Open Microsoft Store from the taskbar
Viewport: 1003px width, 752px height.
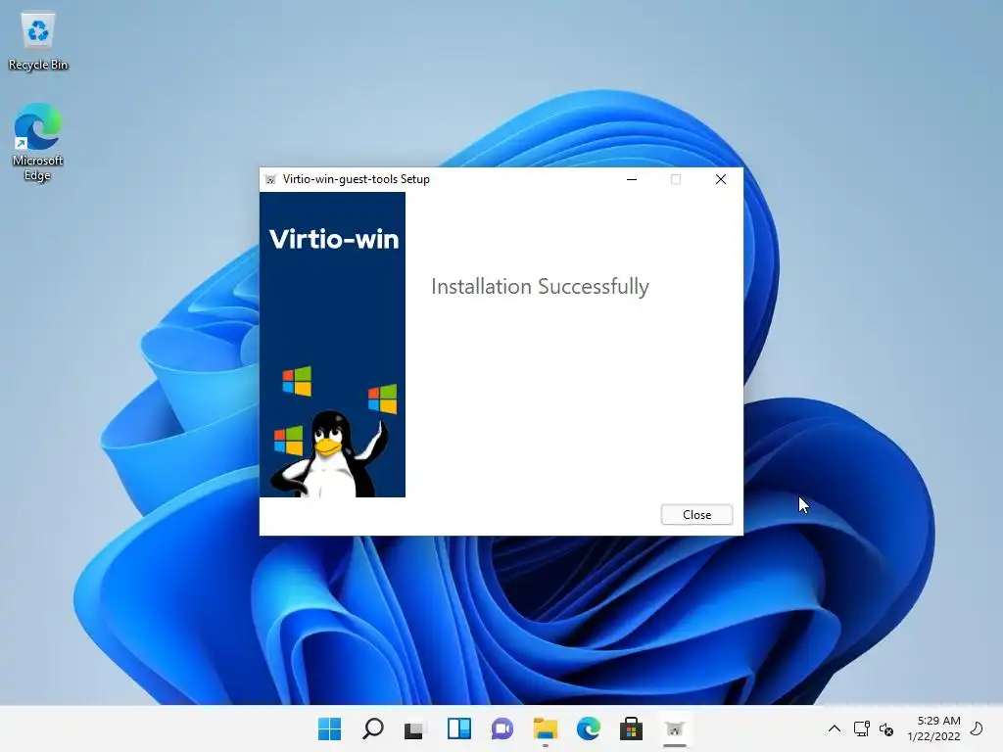click(x=631, y=728)
